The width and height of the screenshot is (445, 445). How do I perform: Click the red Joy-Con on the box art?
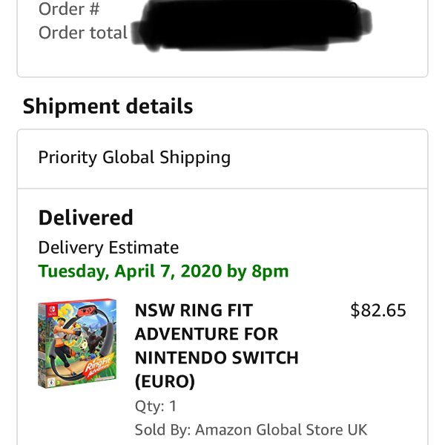(x=86, y=311)
